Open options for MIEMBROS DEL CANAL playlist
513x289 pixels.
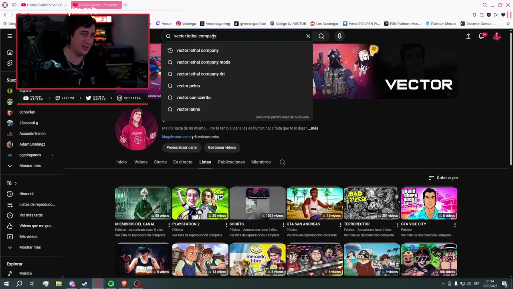(169, 224)
